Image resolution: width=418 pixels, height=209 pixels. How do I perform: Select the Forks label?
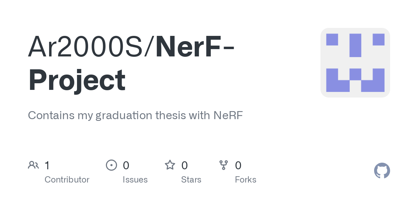coord(246,180)
